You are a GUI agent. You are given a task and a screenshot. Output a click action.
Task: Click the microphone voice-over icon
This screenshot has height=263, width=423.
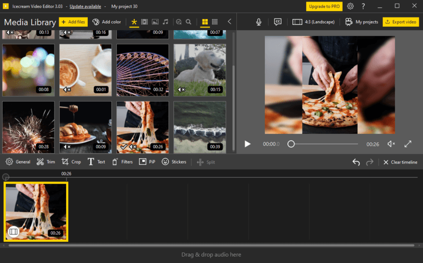pos(259,22)
